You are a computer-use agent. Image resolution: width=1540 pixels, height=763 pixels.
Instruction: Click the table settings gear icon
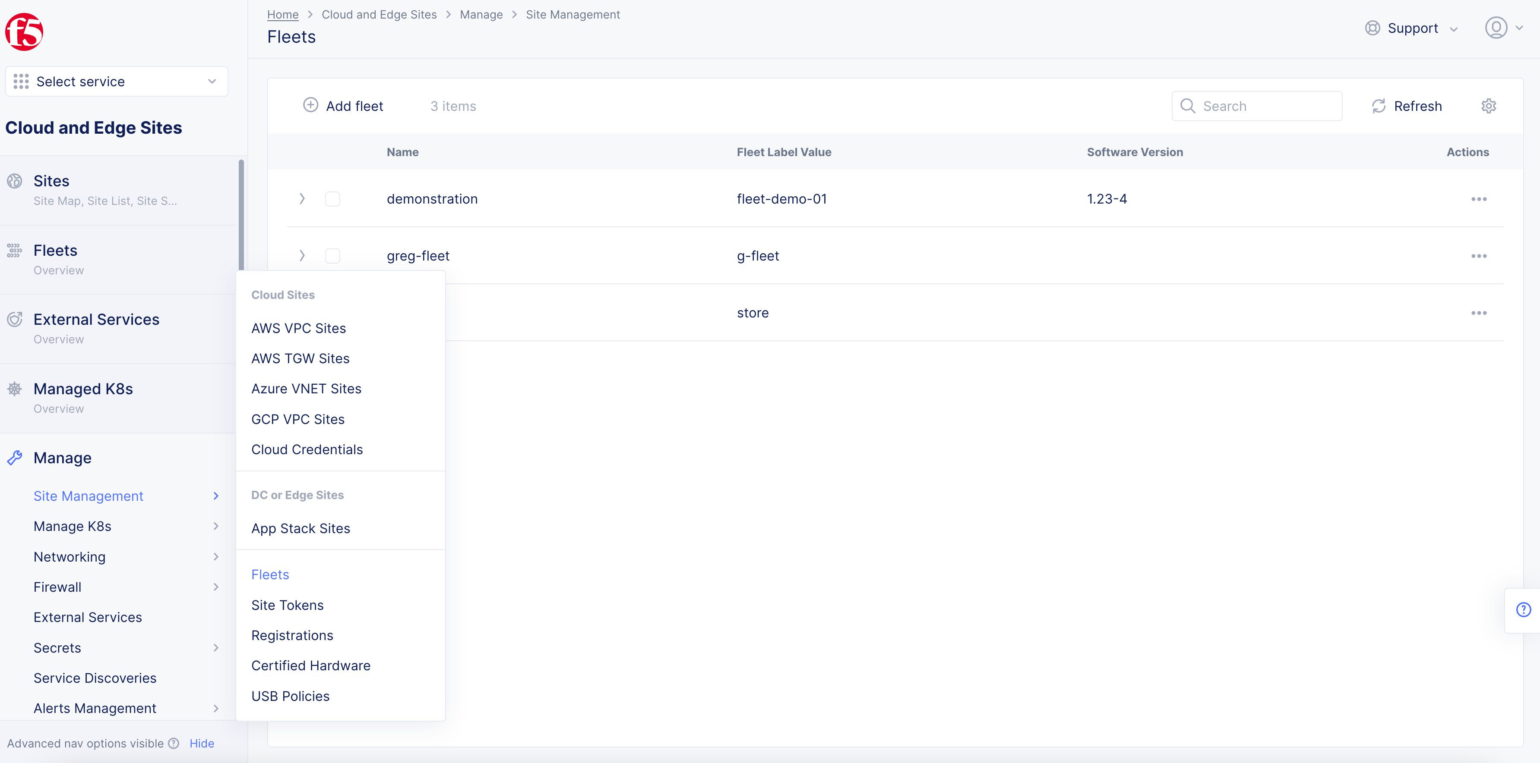(1488, 106)
